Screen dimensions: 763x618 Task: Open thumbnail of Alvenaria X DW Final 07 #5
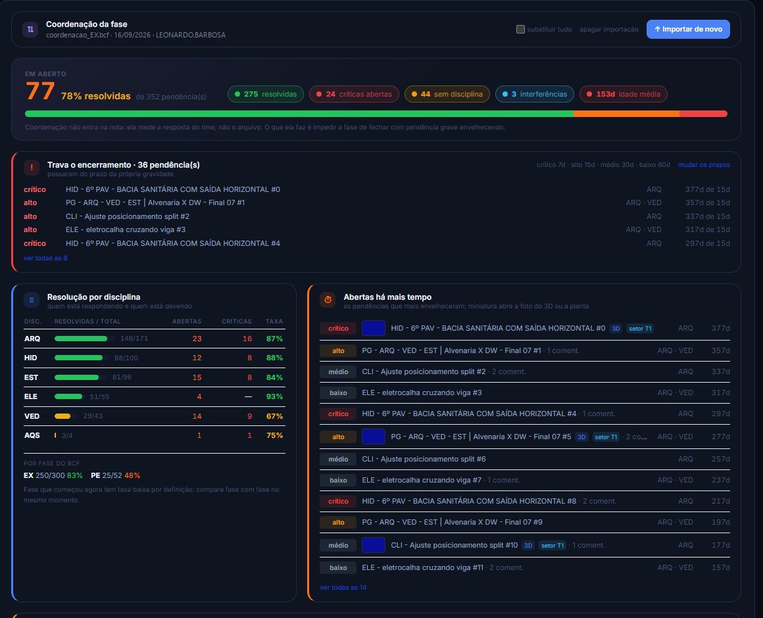373,437
